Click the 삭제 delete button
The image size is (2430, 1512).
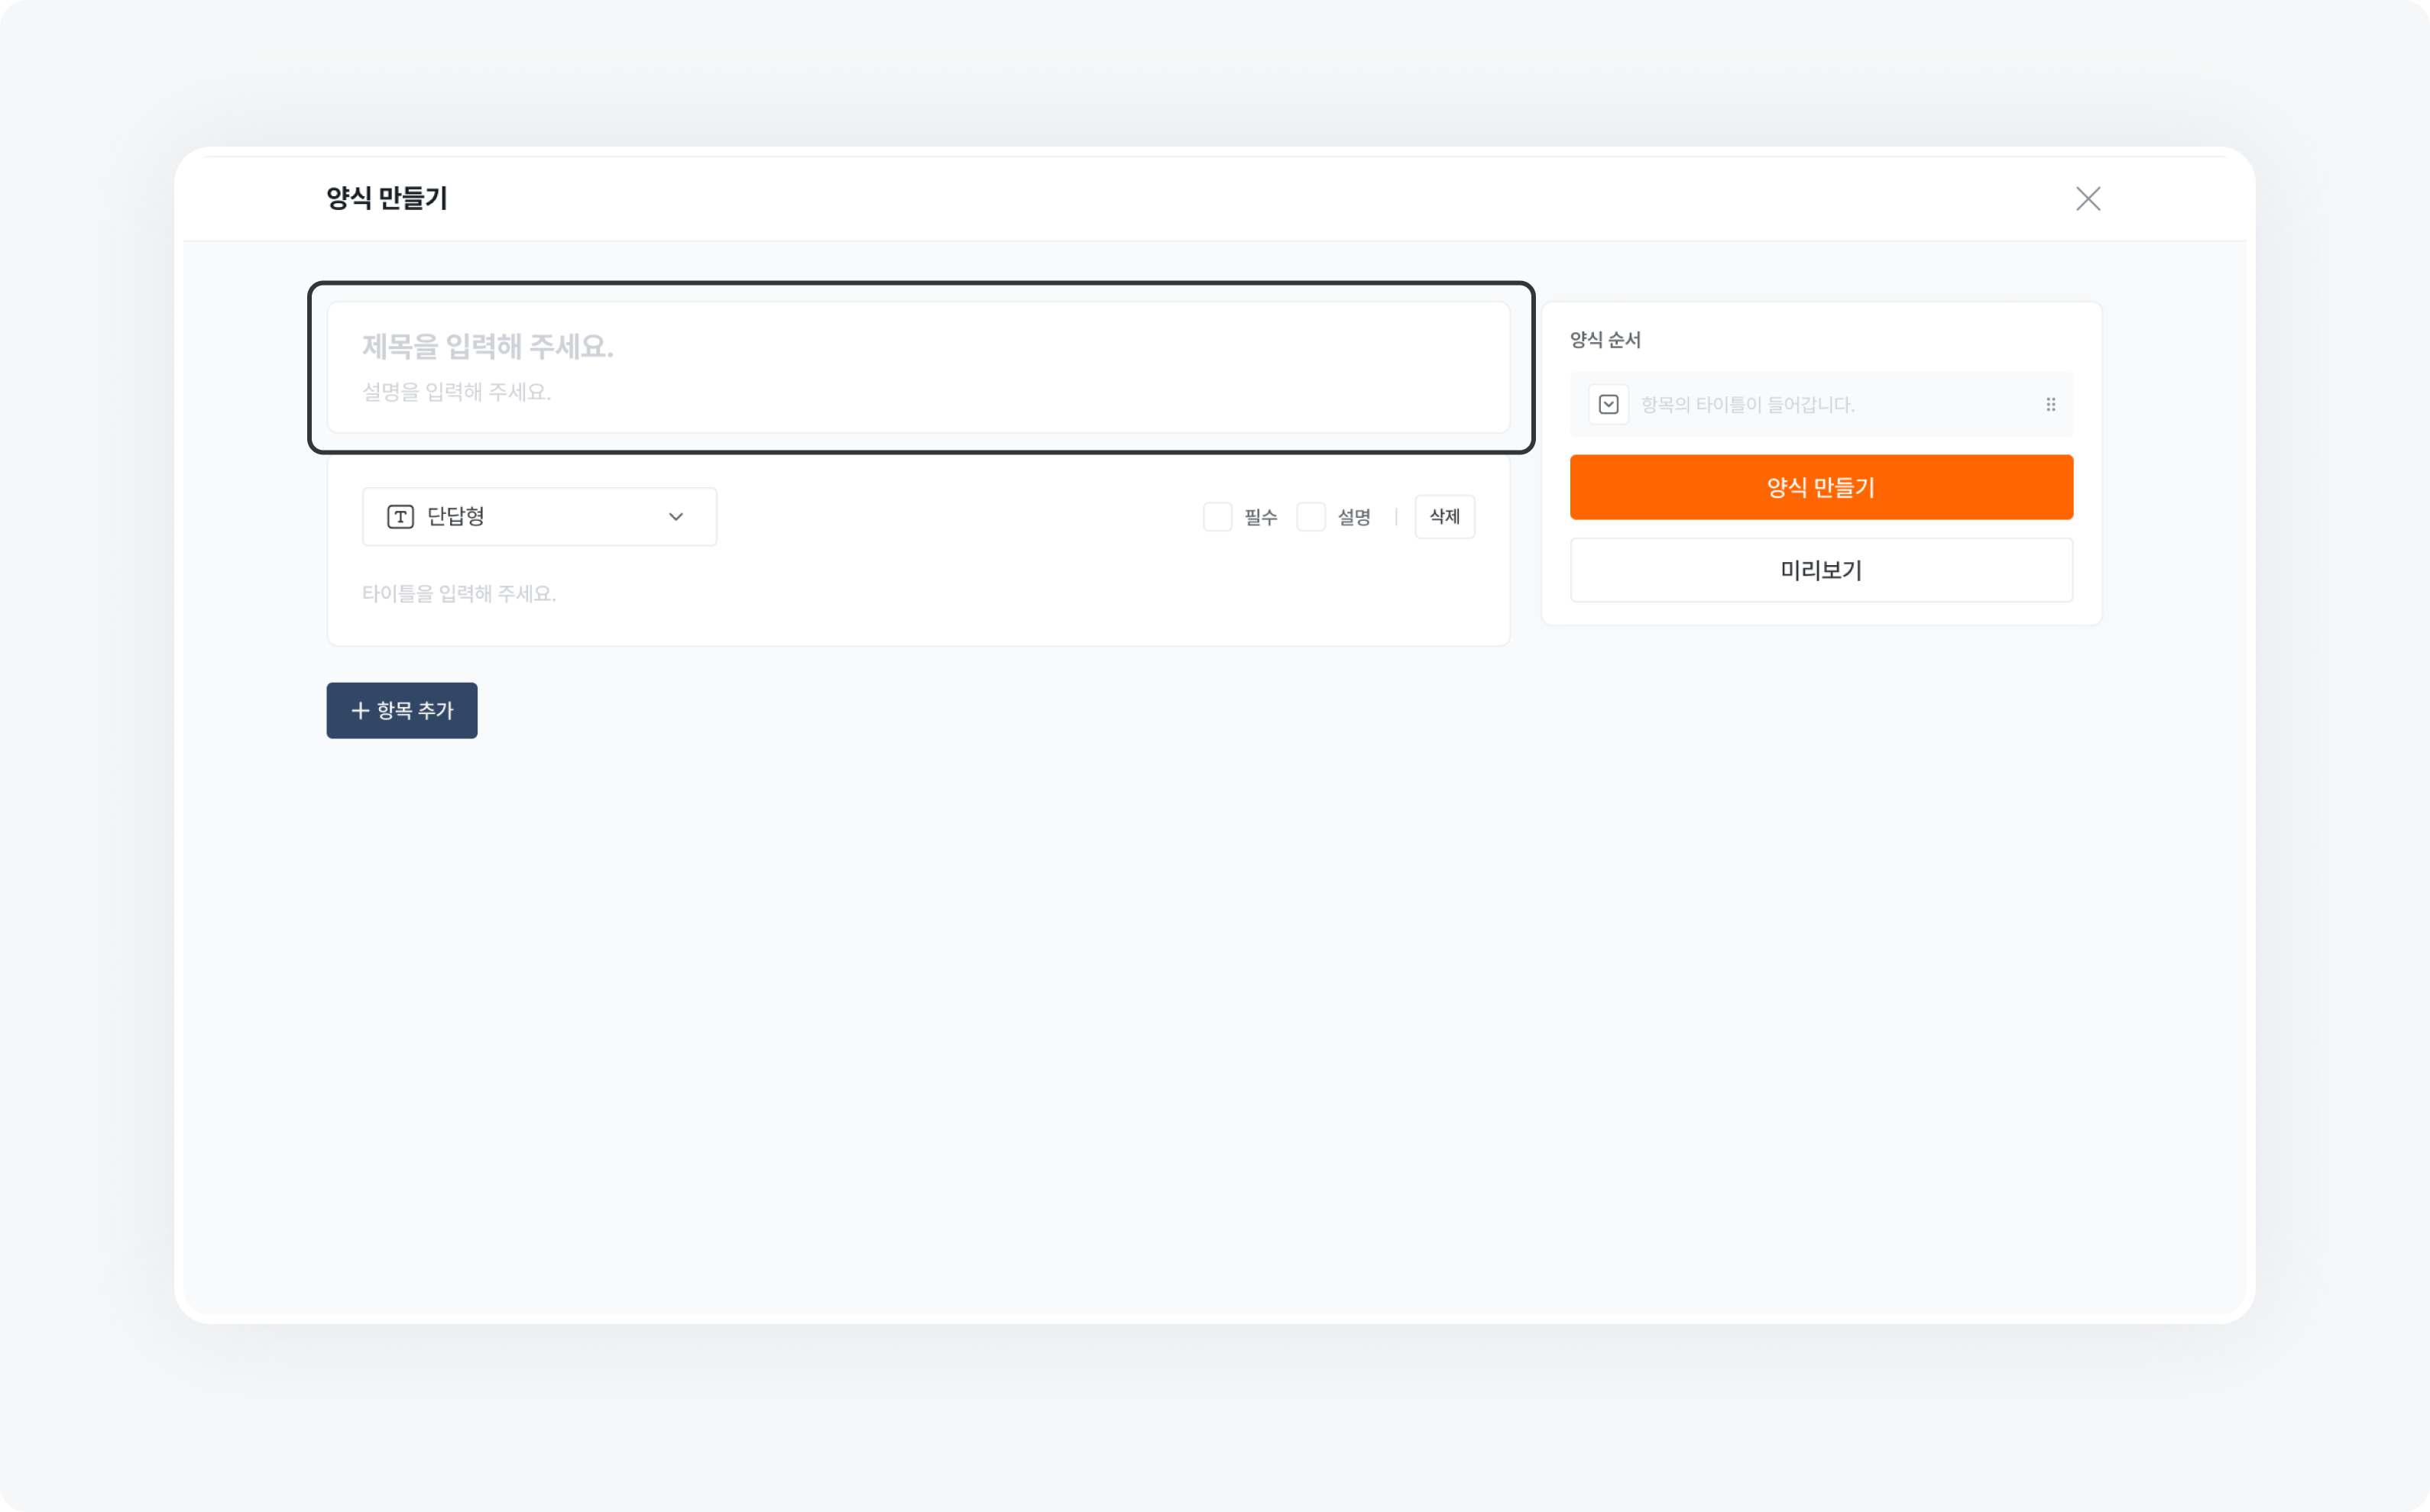[x=1443, y=516]
